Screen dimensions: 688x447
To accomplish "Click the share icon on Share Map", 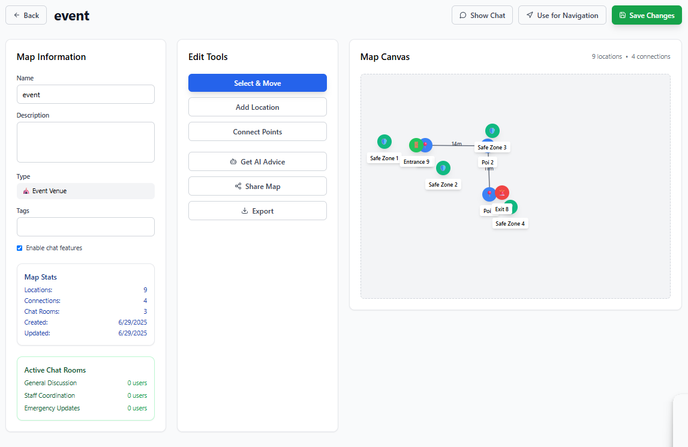I will 238,186.
